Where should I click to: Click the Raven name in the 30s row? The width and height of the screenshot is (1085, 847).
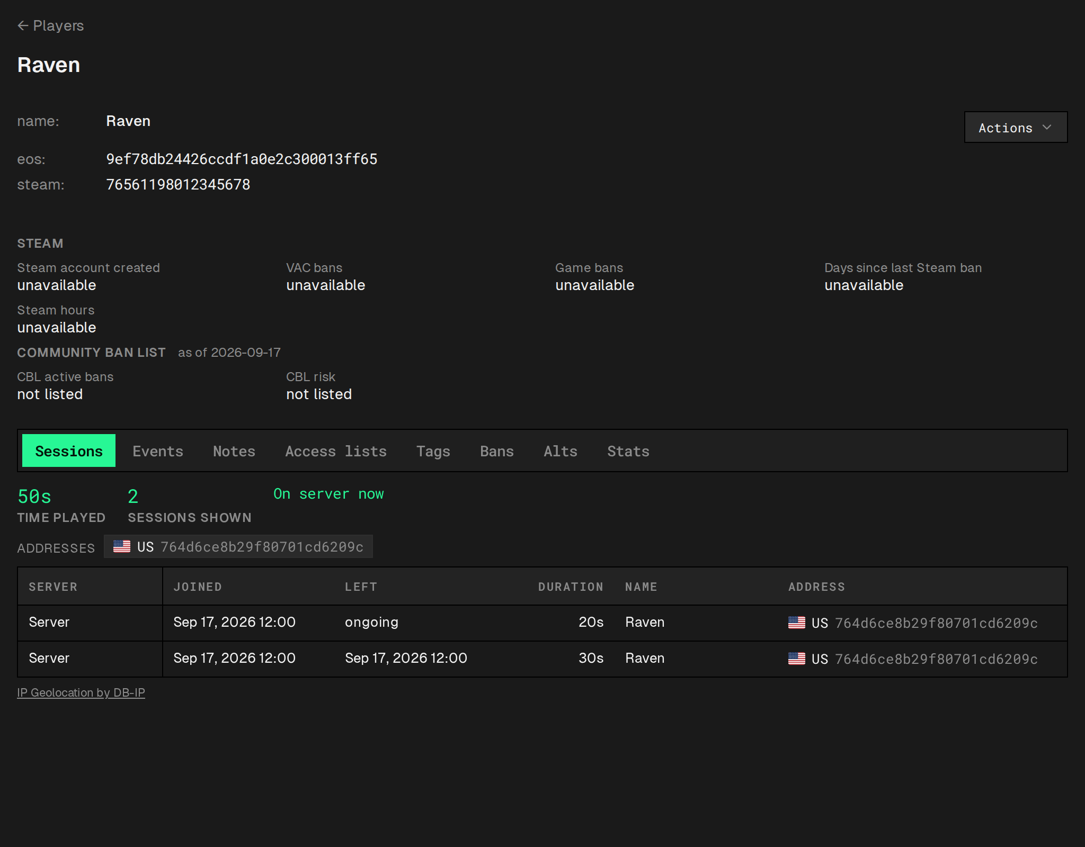point(645,658)
